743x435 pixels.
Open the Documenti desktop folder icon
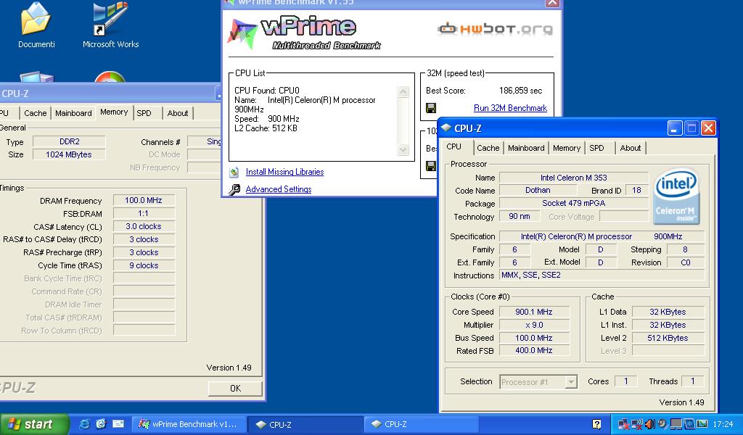[36, 19]
